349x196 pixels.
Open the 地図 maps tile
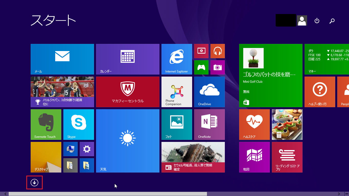254,157
